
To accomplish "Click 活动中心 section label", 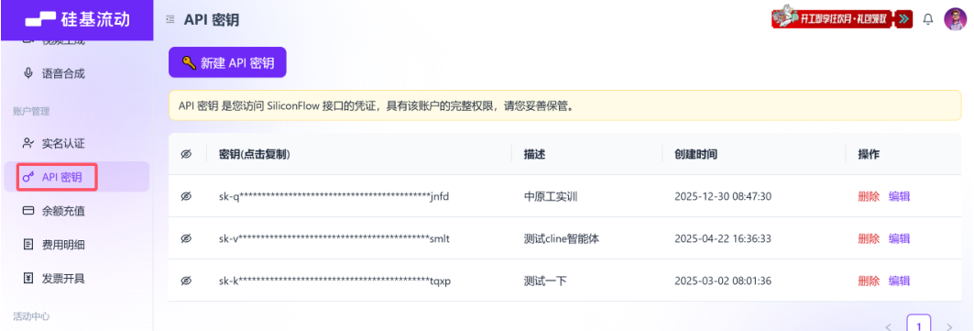I will (31, 316).
